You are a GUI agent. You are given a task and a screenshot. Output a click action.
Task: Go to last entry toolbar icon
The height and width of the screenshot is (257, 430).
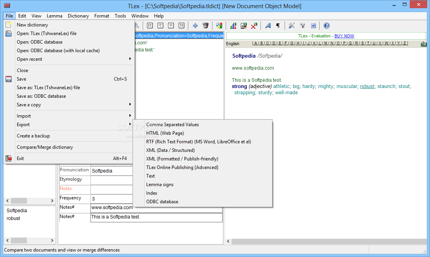coord(181,26)
